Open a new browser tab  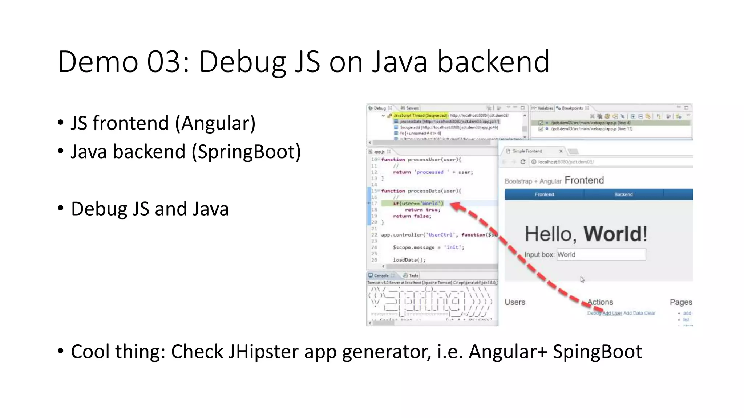(x=573, y=151)
